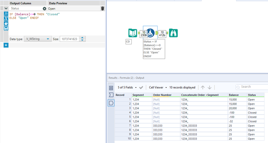Select the Balance cell -32
Image resolution: width=268 pixels, height=143 pixels.
[x=237, y=121]
